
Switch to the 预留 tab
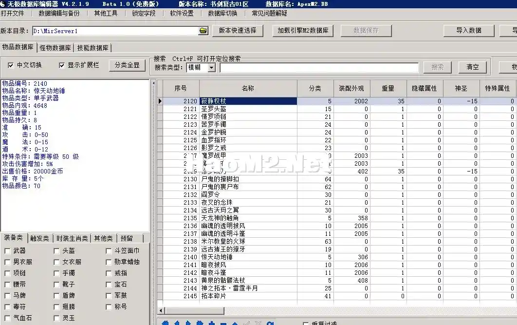[x=130, y=238]
